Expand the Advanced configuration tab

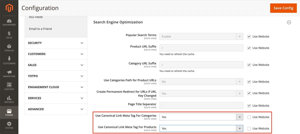pos(56,109)
